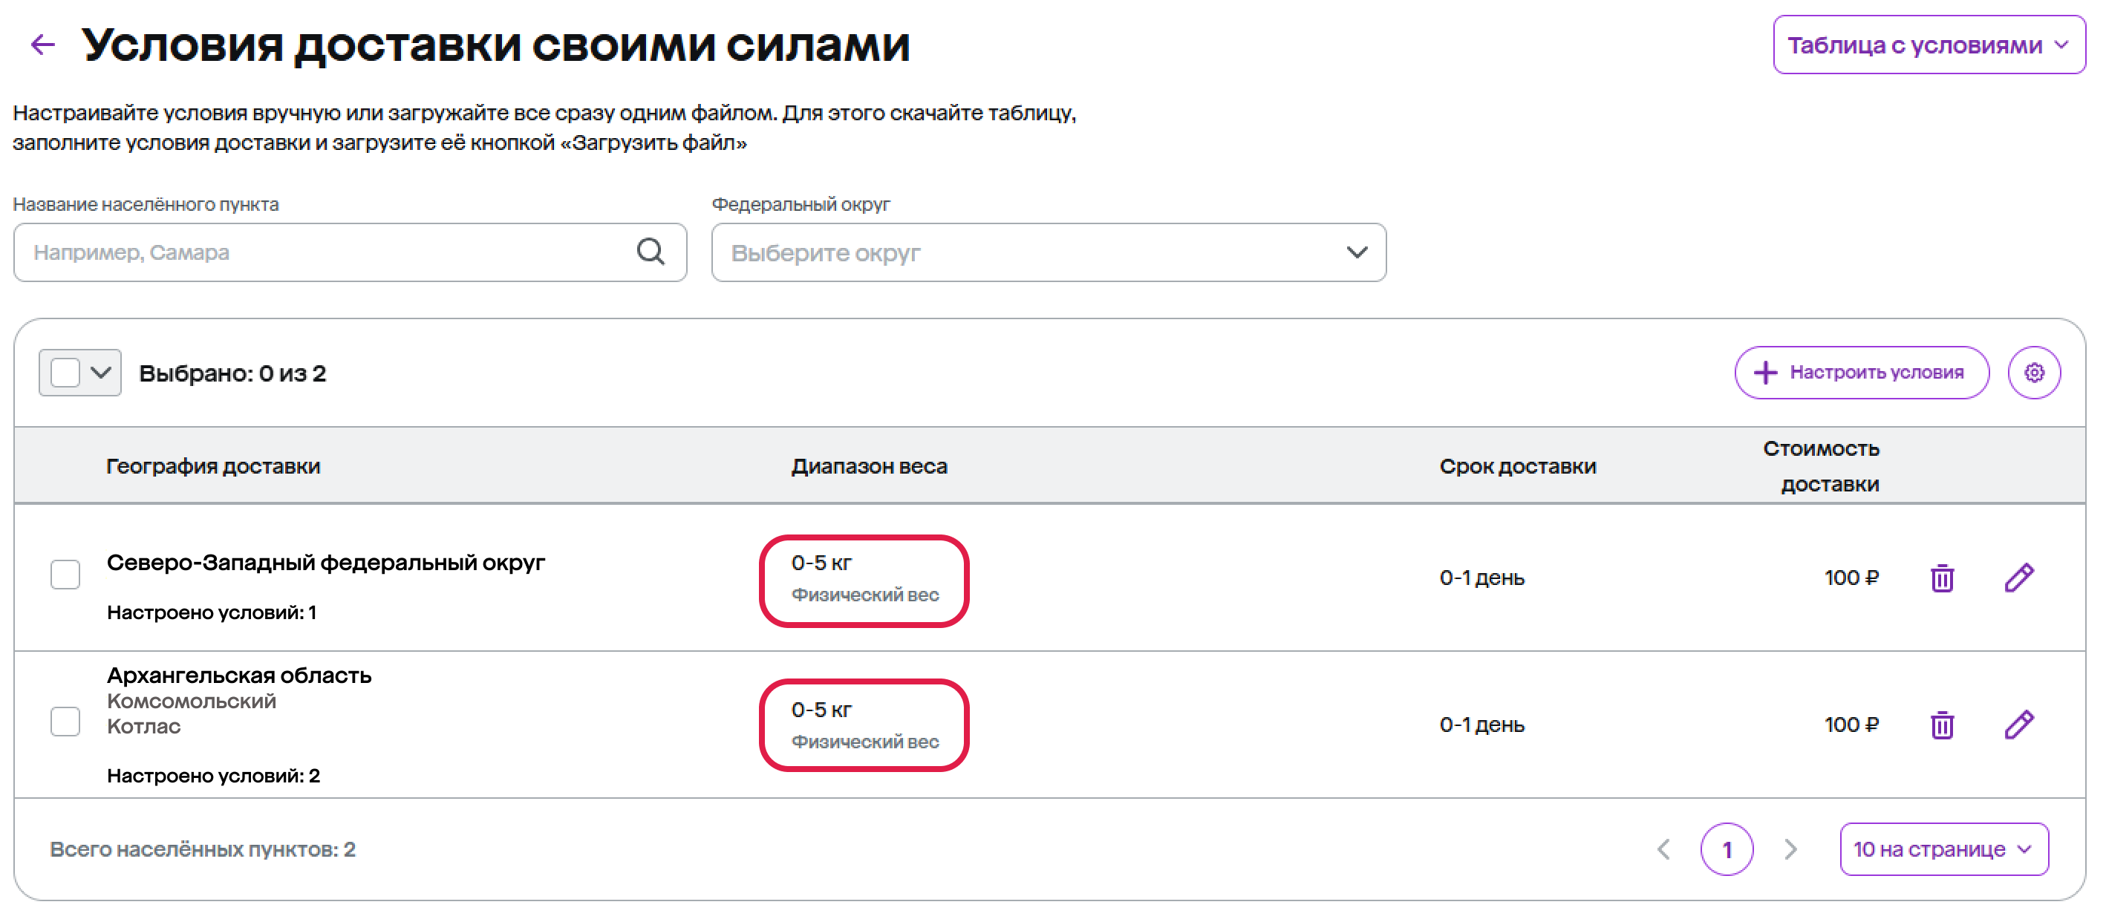Delete the Архангельская область row

click(1942, 725)
